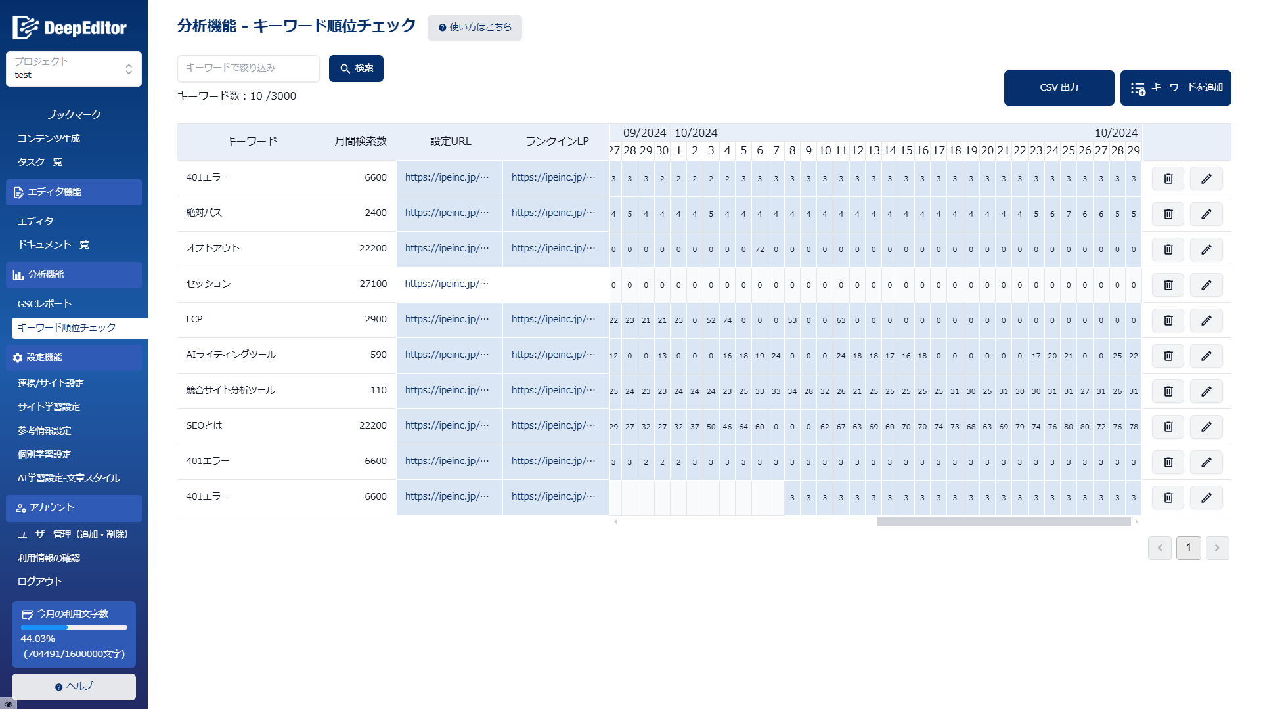1261x709 pixels.
Task: Open the エディタ menu item
Action: [x=35, y=221]
